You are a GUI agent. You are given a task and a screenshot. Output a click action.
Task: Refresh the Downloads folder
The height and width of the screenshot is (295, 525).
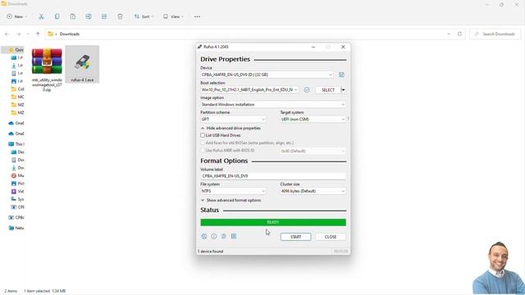pyautogui.click(x=459, y=34)
